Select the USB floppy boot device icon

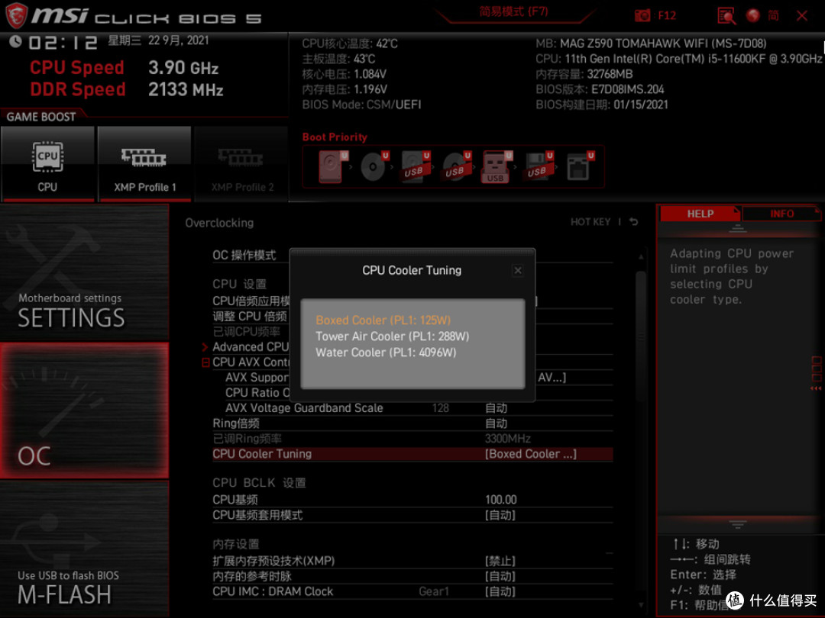tap(539, 166)
